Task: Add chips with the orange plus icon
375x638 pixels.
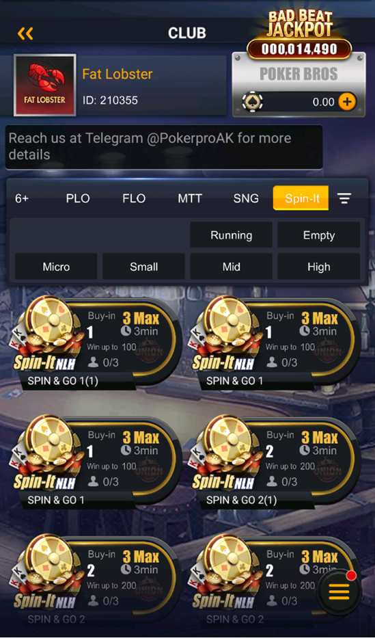Action: (x=346, y=102)
